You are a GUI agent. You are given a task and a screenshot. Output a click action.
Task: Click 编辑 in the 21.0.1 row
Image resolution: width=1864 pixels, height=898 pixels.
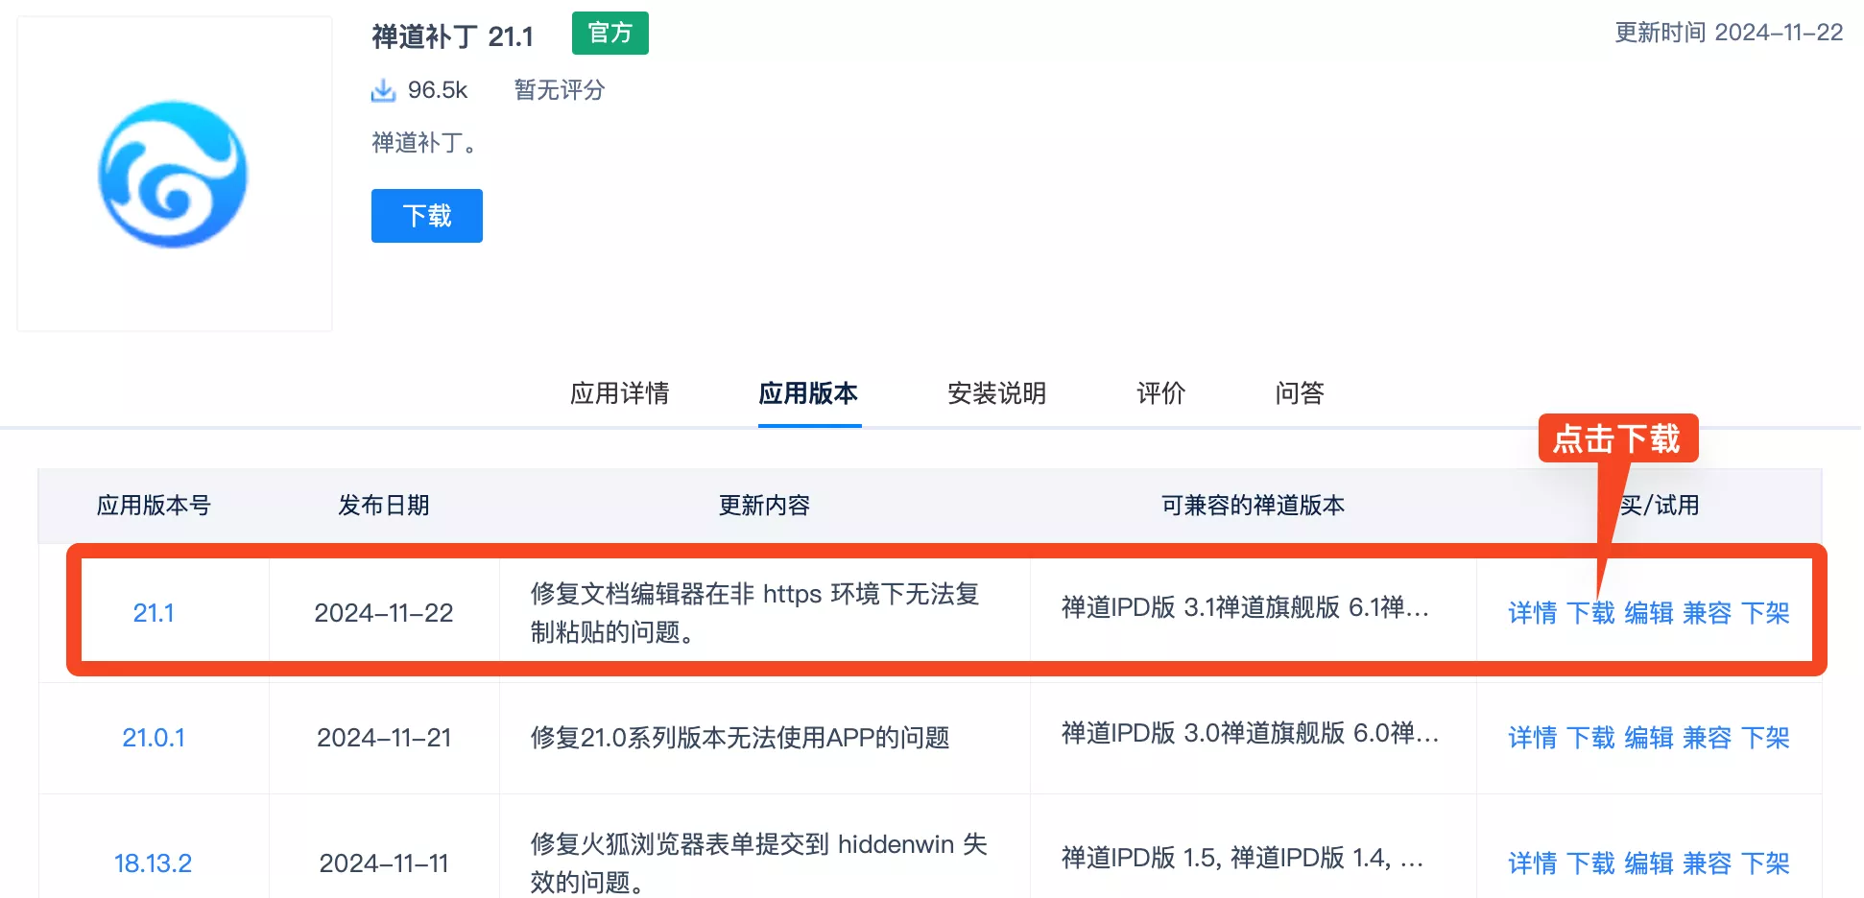(1649, 738)
